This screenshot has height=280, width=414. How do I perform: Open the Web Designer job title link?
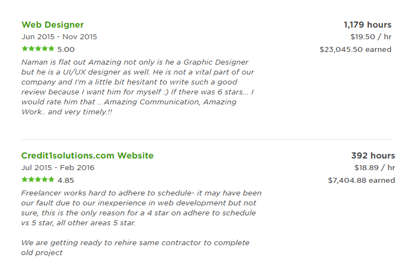[53, 24]
